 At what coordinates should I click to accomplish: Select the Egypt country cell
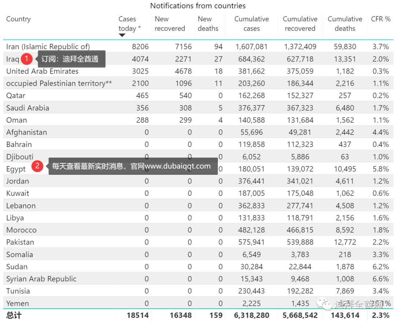coord(16,169)
